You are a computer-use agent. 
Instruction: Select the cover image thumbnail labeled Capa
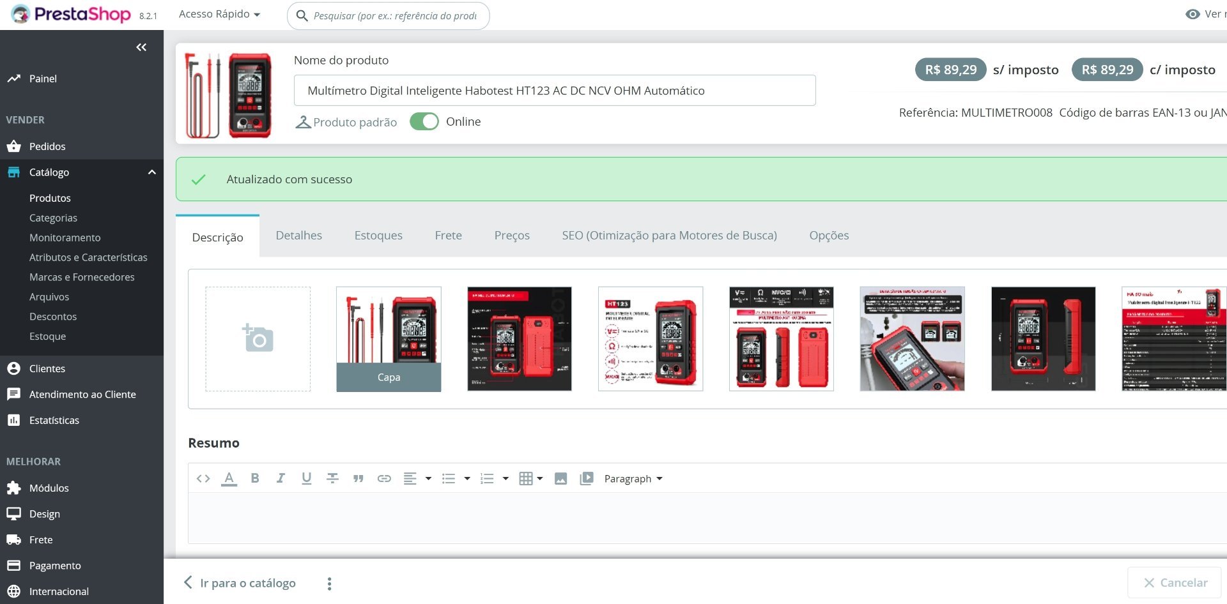[x=389, y=339]
